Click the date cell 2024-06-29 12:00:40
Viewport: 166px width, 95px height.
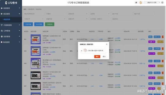pos(130,63)
